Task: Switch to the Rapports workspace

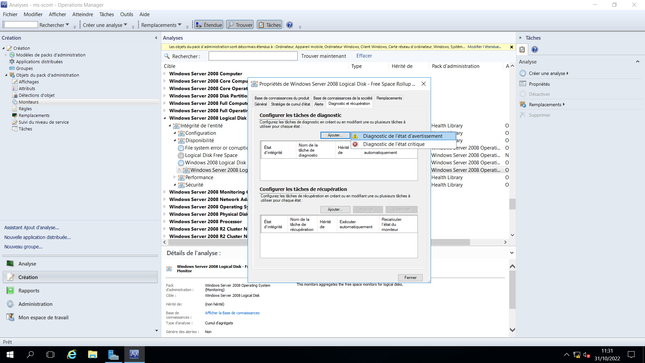Action: tap(29, 290)
